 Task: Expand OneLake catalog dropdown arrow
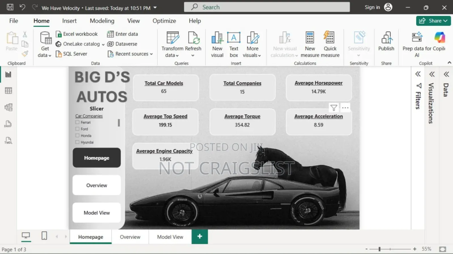103,44
